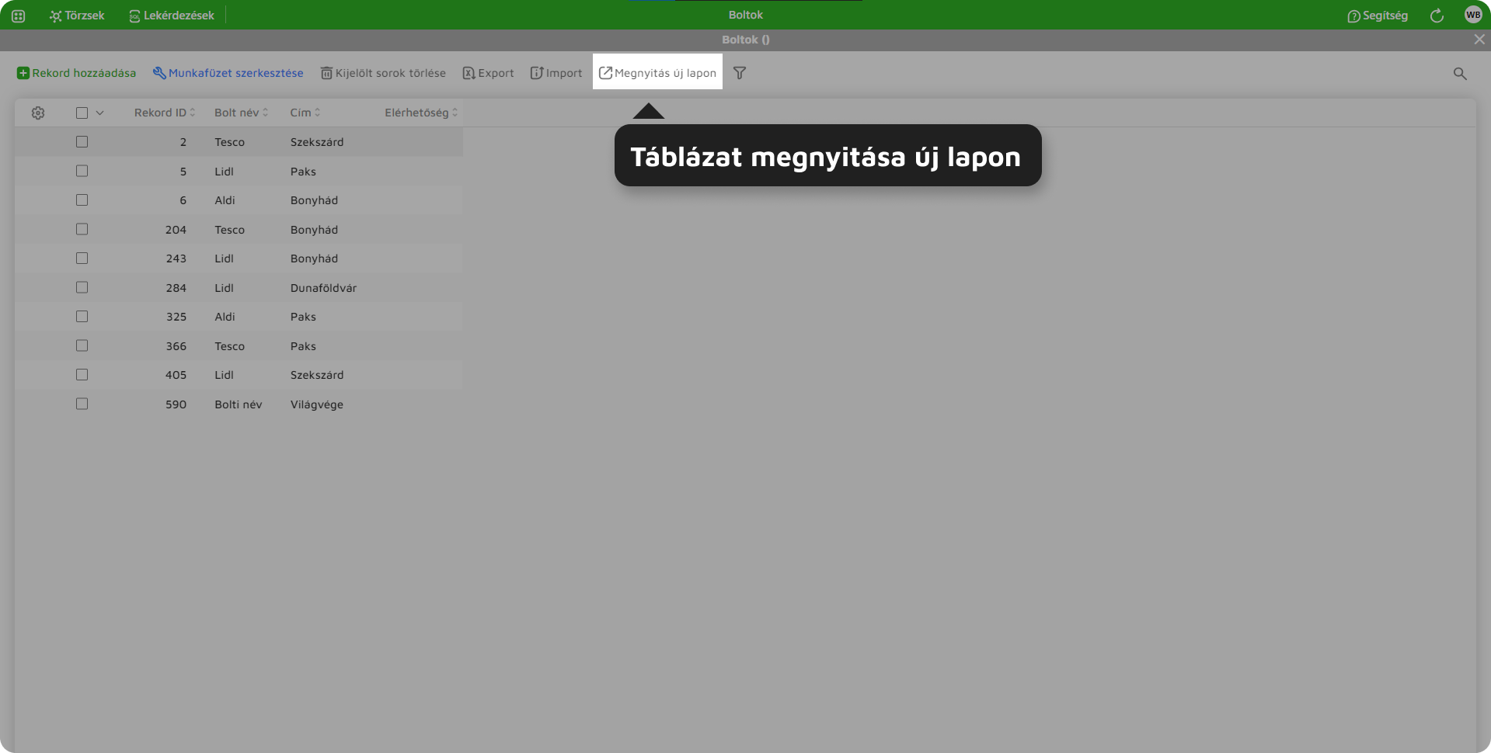The height and width of the screenshot is (753, 1491).
Task: Open table settings gear icon
Action: (x=38, y=113)
